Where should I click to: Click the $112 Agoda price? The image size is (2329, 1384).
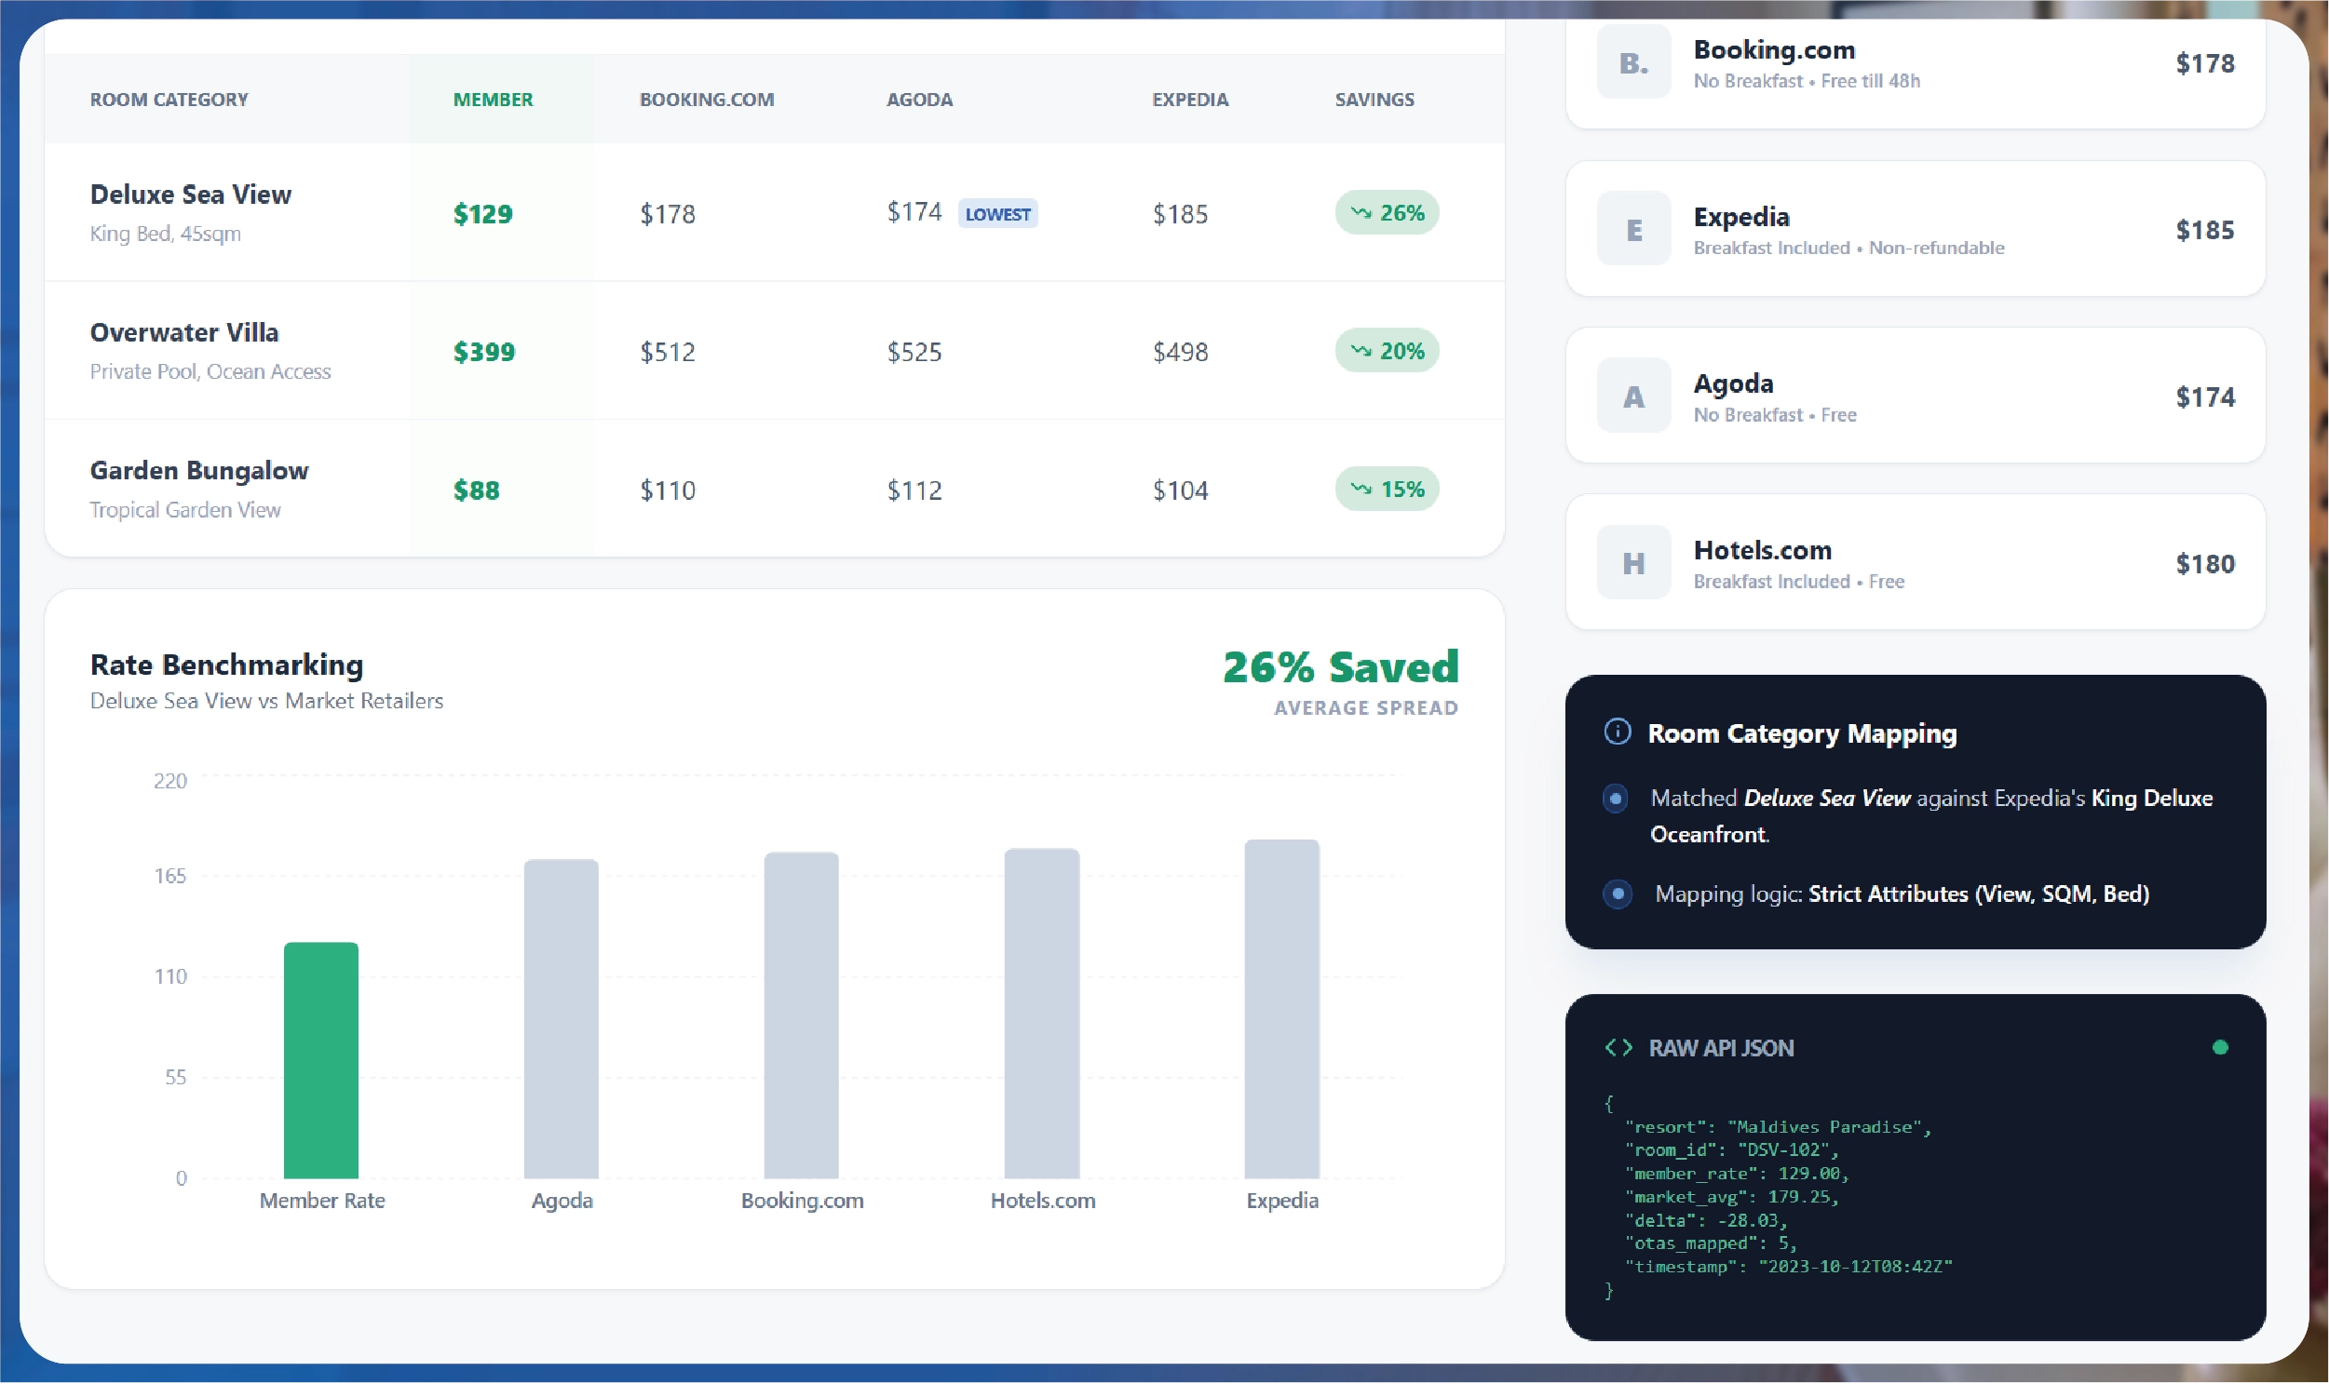pyautogui.click(x=914, y=490)
